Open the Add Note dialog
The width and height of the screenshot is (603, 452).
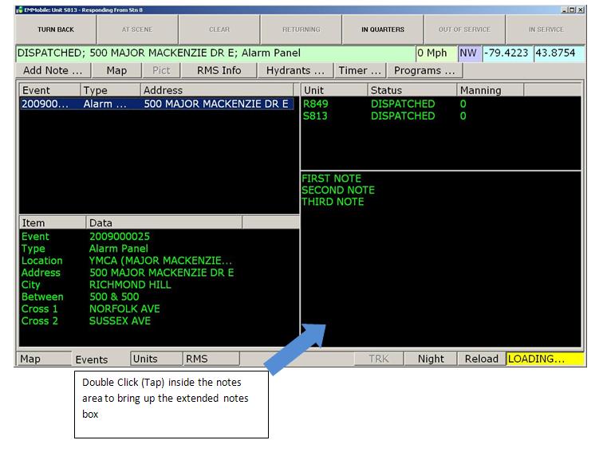(x=53, y=70)
